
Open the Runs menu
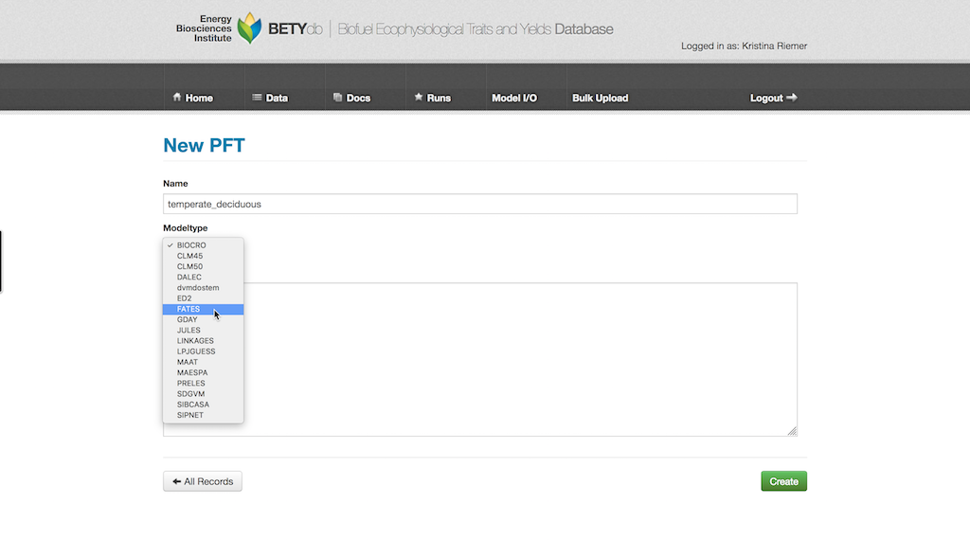(x=432, y=98)
